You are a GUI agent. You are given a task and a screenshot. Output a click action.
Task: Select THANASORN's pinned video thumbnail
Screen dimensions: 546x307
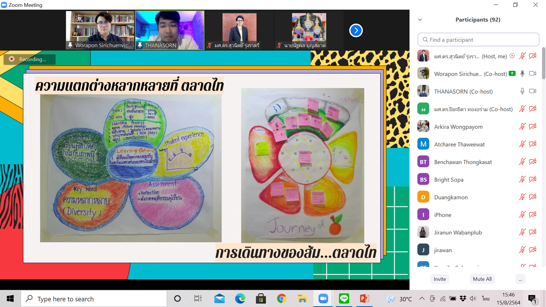pyautogui.click(x=170, y=30)
